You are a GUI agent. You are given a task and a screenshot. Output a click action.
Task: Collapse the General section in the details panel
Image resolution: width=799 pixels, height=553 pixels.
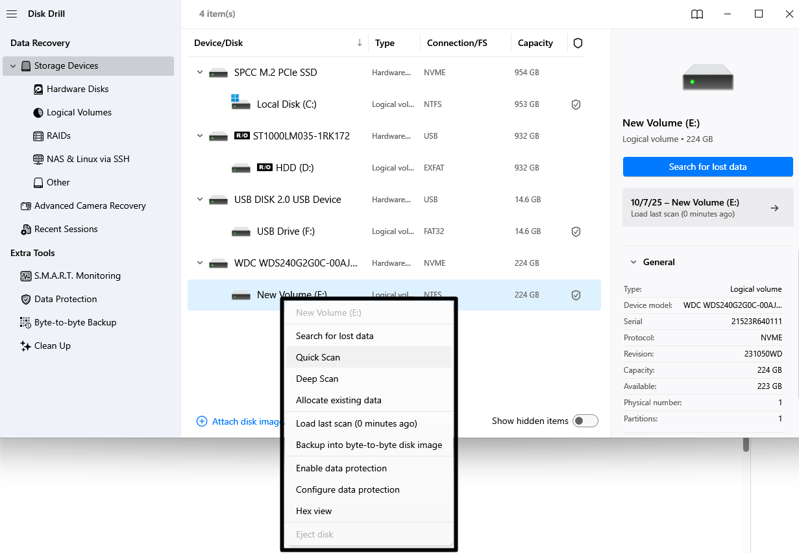pos(633,262)
